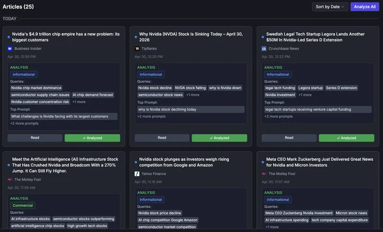The image size is (383, 232).
Task: Expand +2 more prompts on Business Insider card
Action: click(x=24, y=124)
